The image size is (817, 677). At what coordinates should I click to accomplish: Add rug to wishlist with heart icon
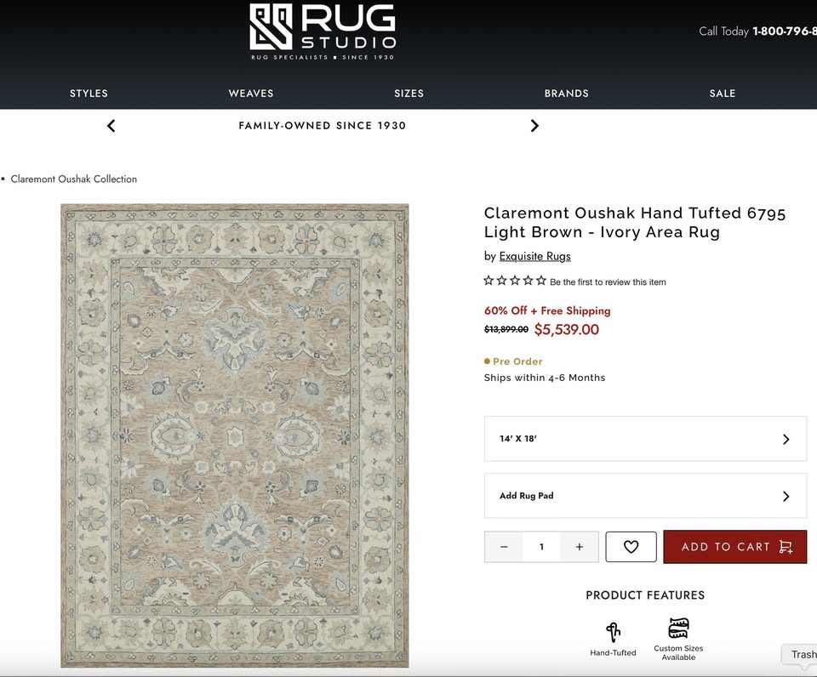pyautogui.click(x=631, y=547)
